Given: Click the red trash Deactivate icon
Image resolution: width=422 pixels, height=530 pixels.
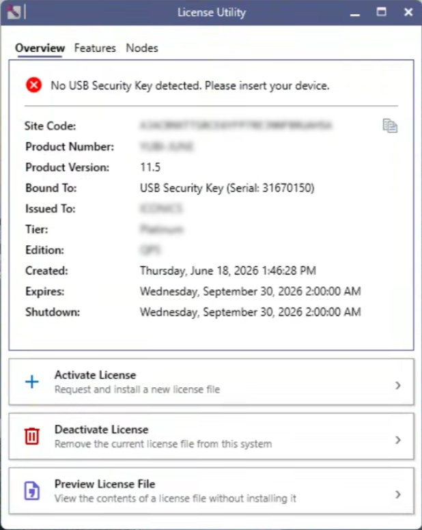Looking at the screenshot, I should [32, 436].
